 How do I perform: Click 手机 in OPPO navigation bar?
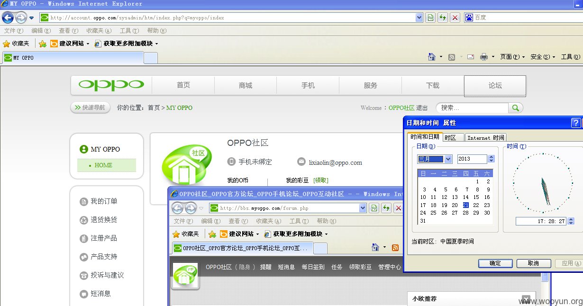coord(308,85)
